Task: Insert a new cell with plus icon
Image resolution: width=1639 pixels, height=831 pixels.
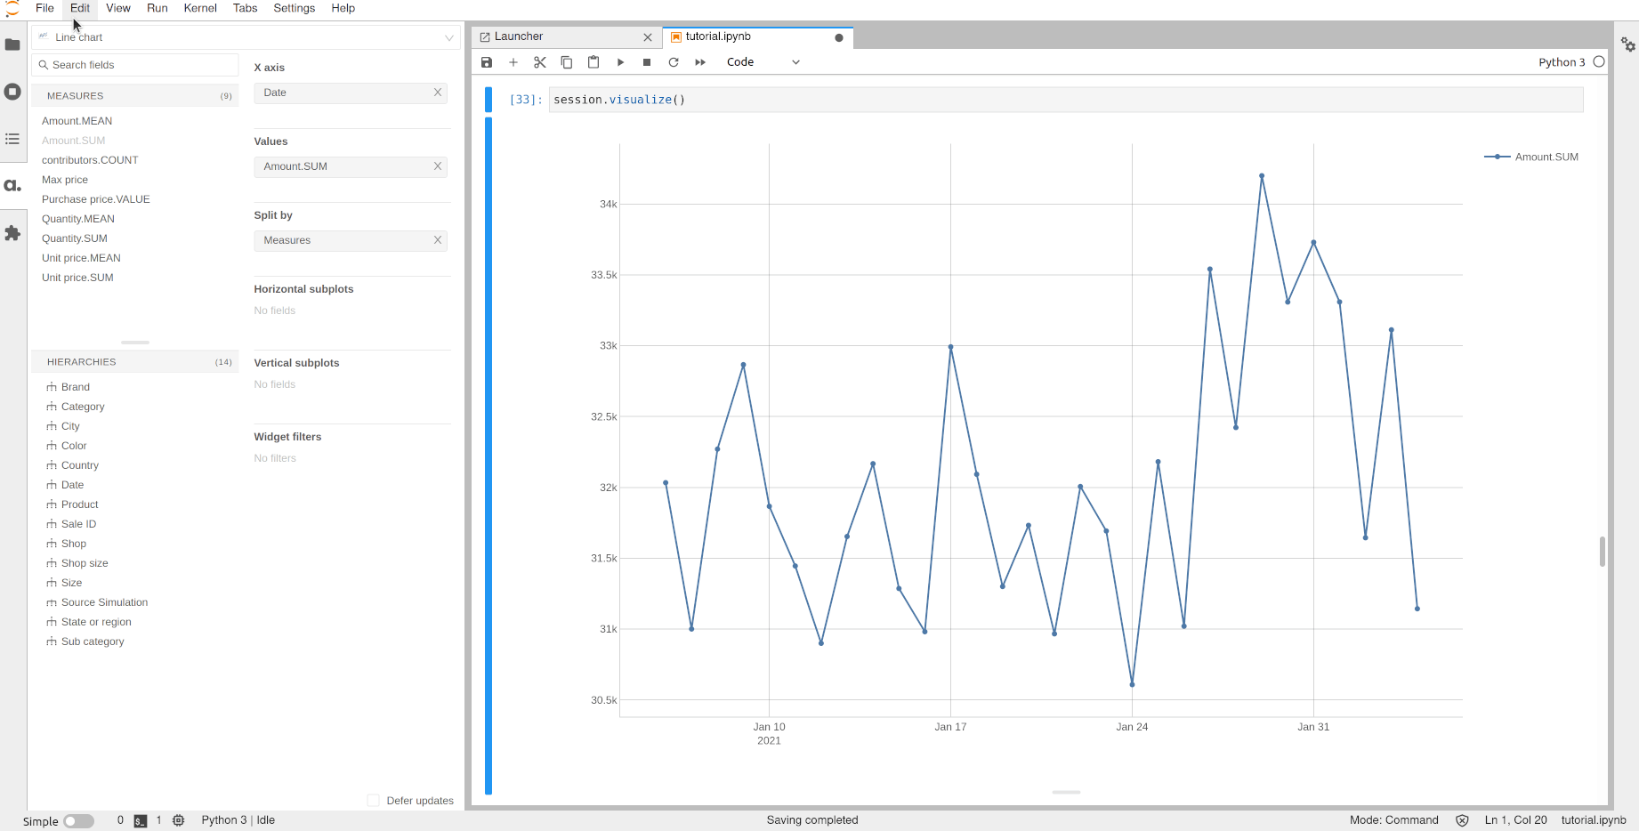Action: (513, 62)
